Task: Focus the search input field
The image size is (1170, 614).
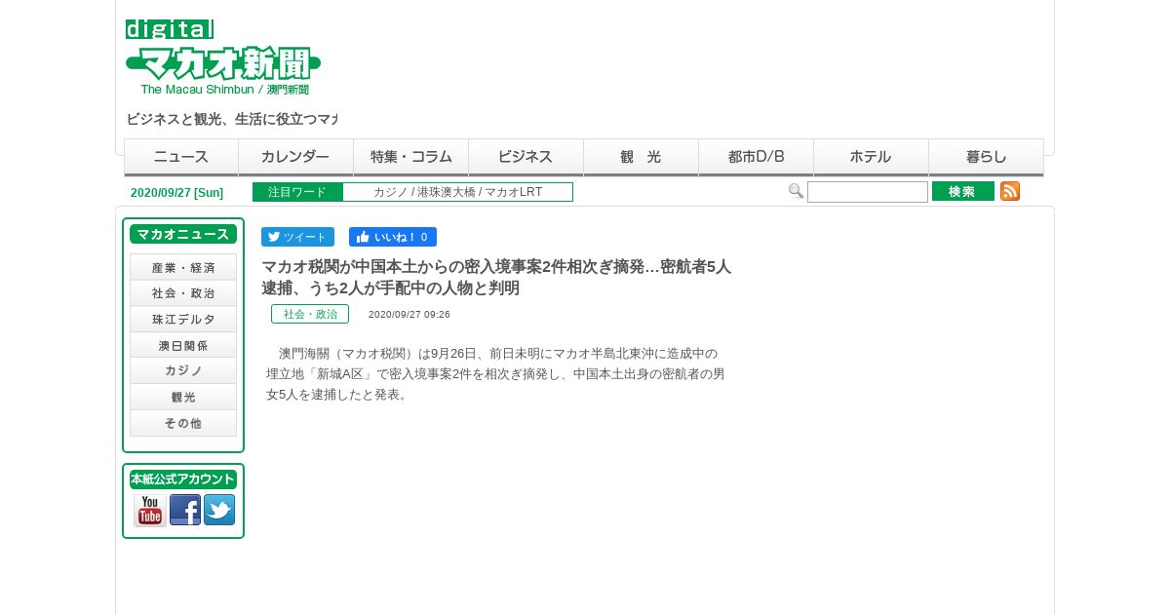Action: coord(868,192)
